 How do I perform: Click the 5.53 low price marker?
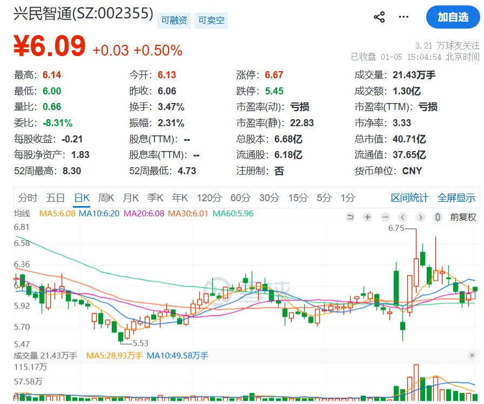tap(140, 343)
